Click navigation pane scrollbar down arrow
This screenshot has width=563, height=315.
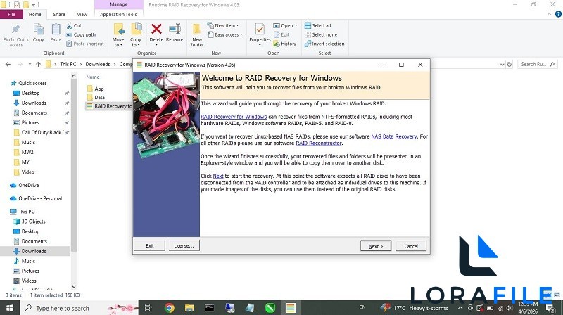[x=74, y=287]
